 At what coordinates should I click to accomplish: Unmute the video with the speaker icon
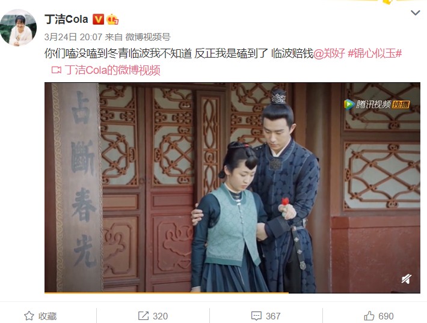pyautogui.click(x=407, y=279)
